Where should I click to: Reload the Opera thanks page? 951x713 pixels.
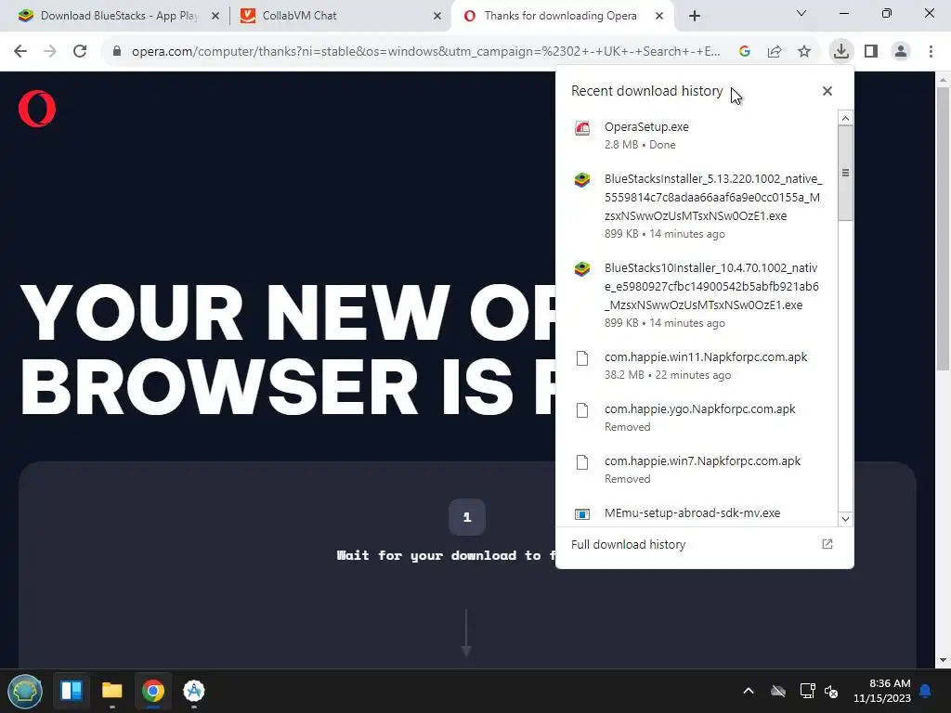(x=80, y=52)
